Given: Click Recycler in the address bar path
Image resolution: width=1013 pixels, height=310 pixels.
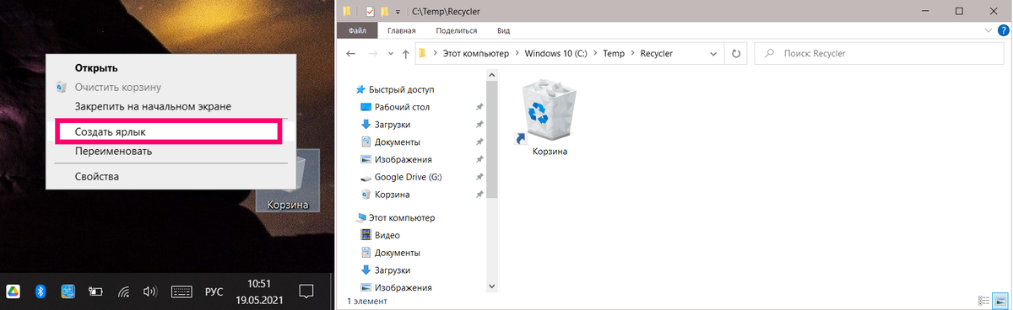Looking at the screenshot, I should [657, 53].
